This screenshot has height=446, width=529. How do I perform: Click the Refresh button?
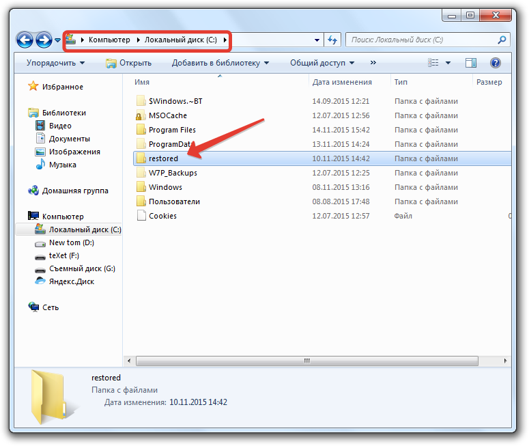pyautogui.click(x=332, y=40)
